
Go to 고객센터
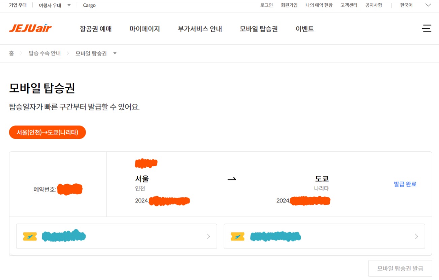pos(349,5)
